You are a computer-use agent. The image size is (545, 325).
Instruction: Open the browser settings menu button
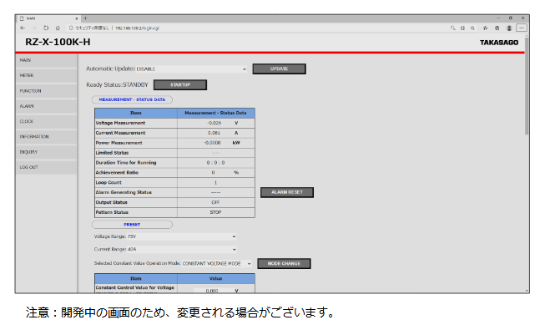tap(522, 28)
